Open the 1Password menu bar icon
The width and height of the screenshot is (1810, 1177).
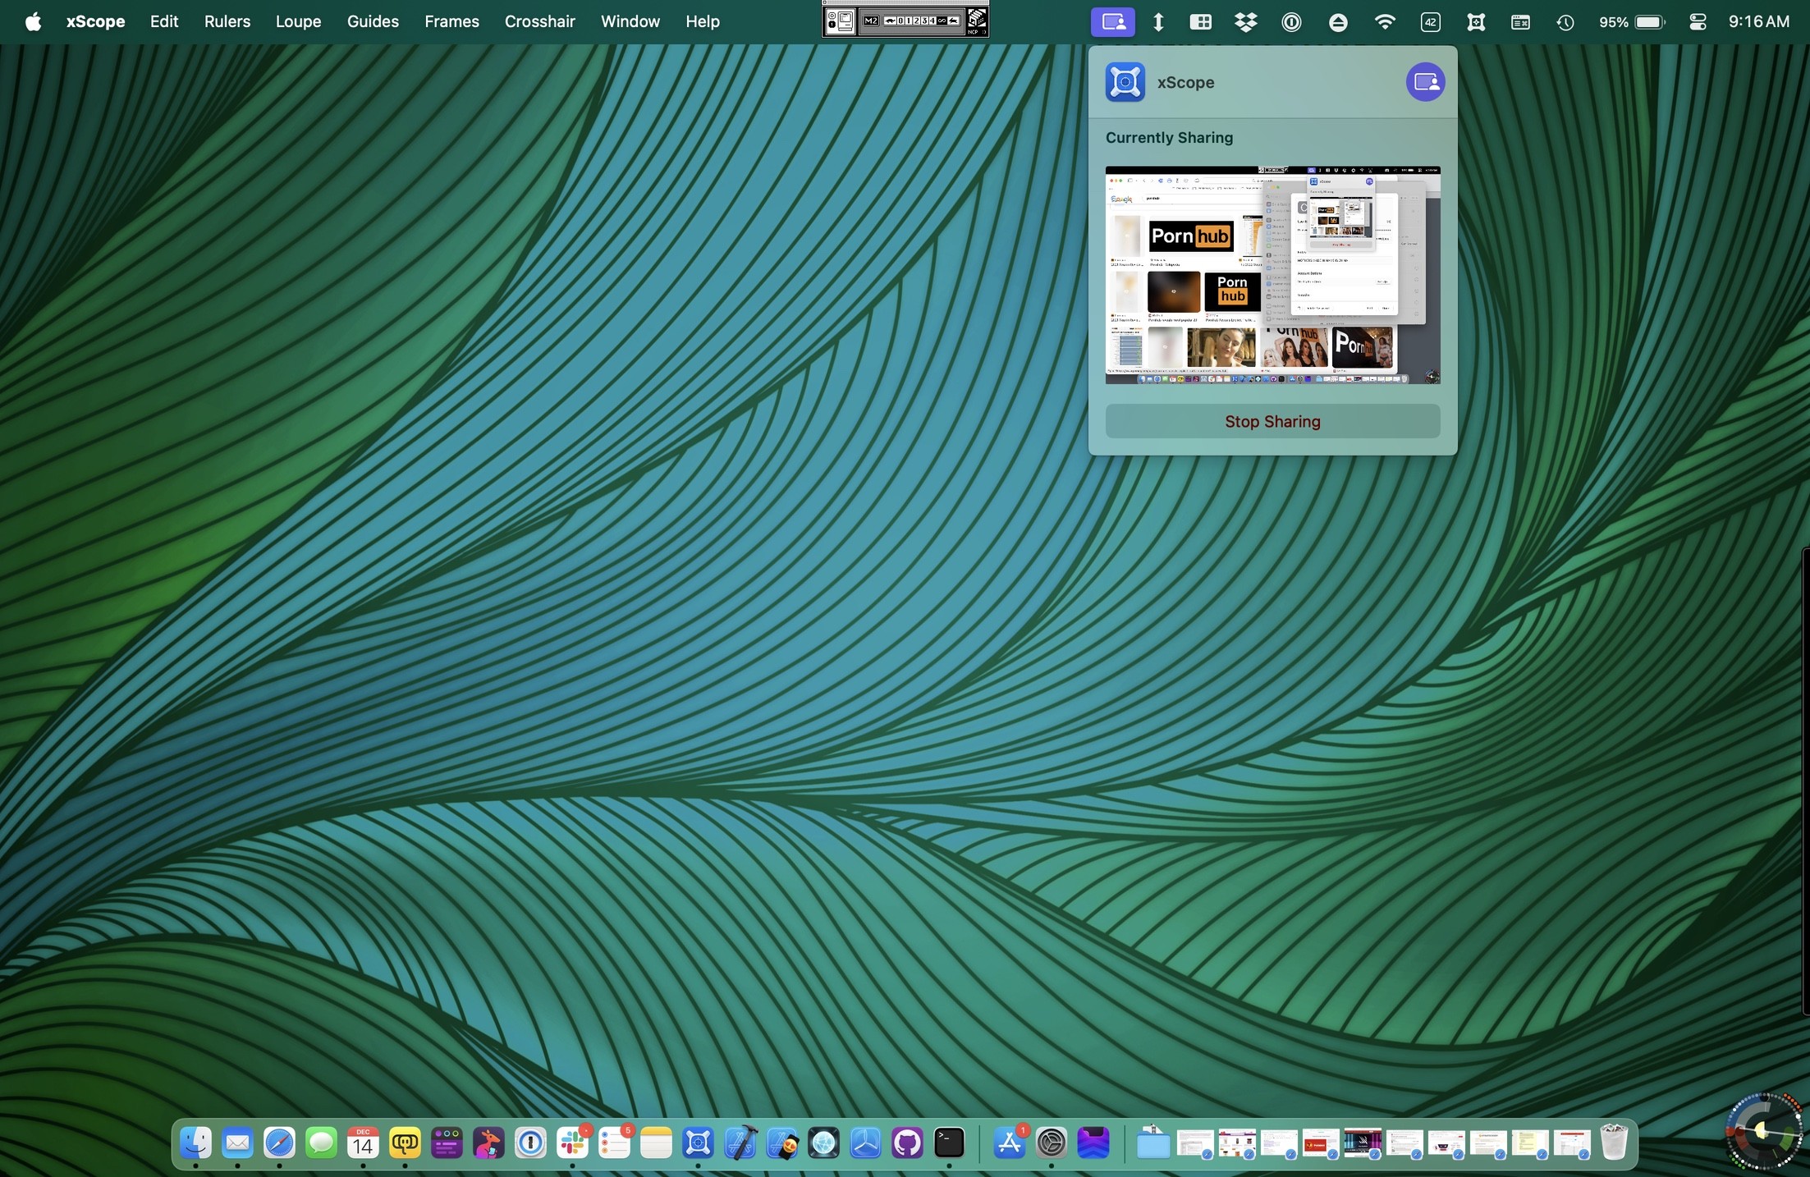pos(1291,22)
